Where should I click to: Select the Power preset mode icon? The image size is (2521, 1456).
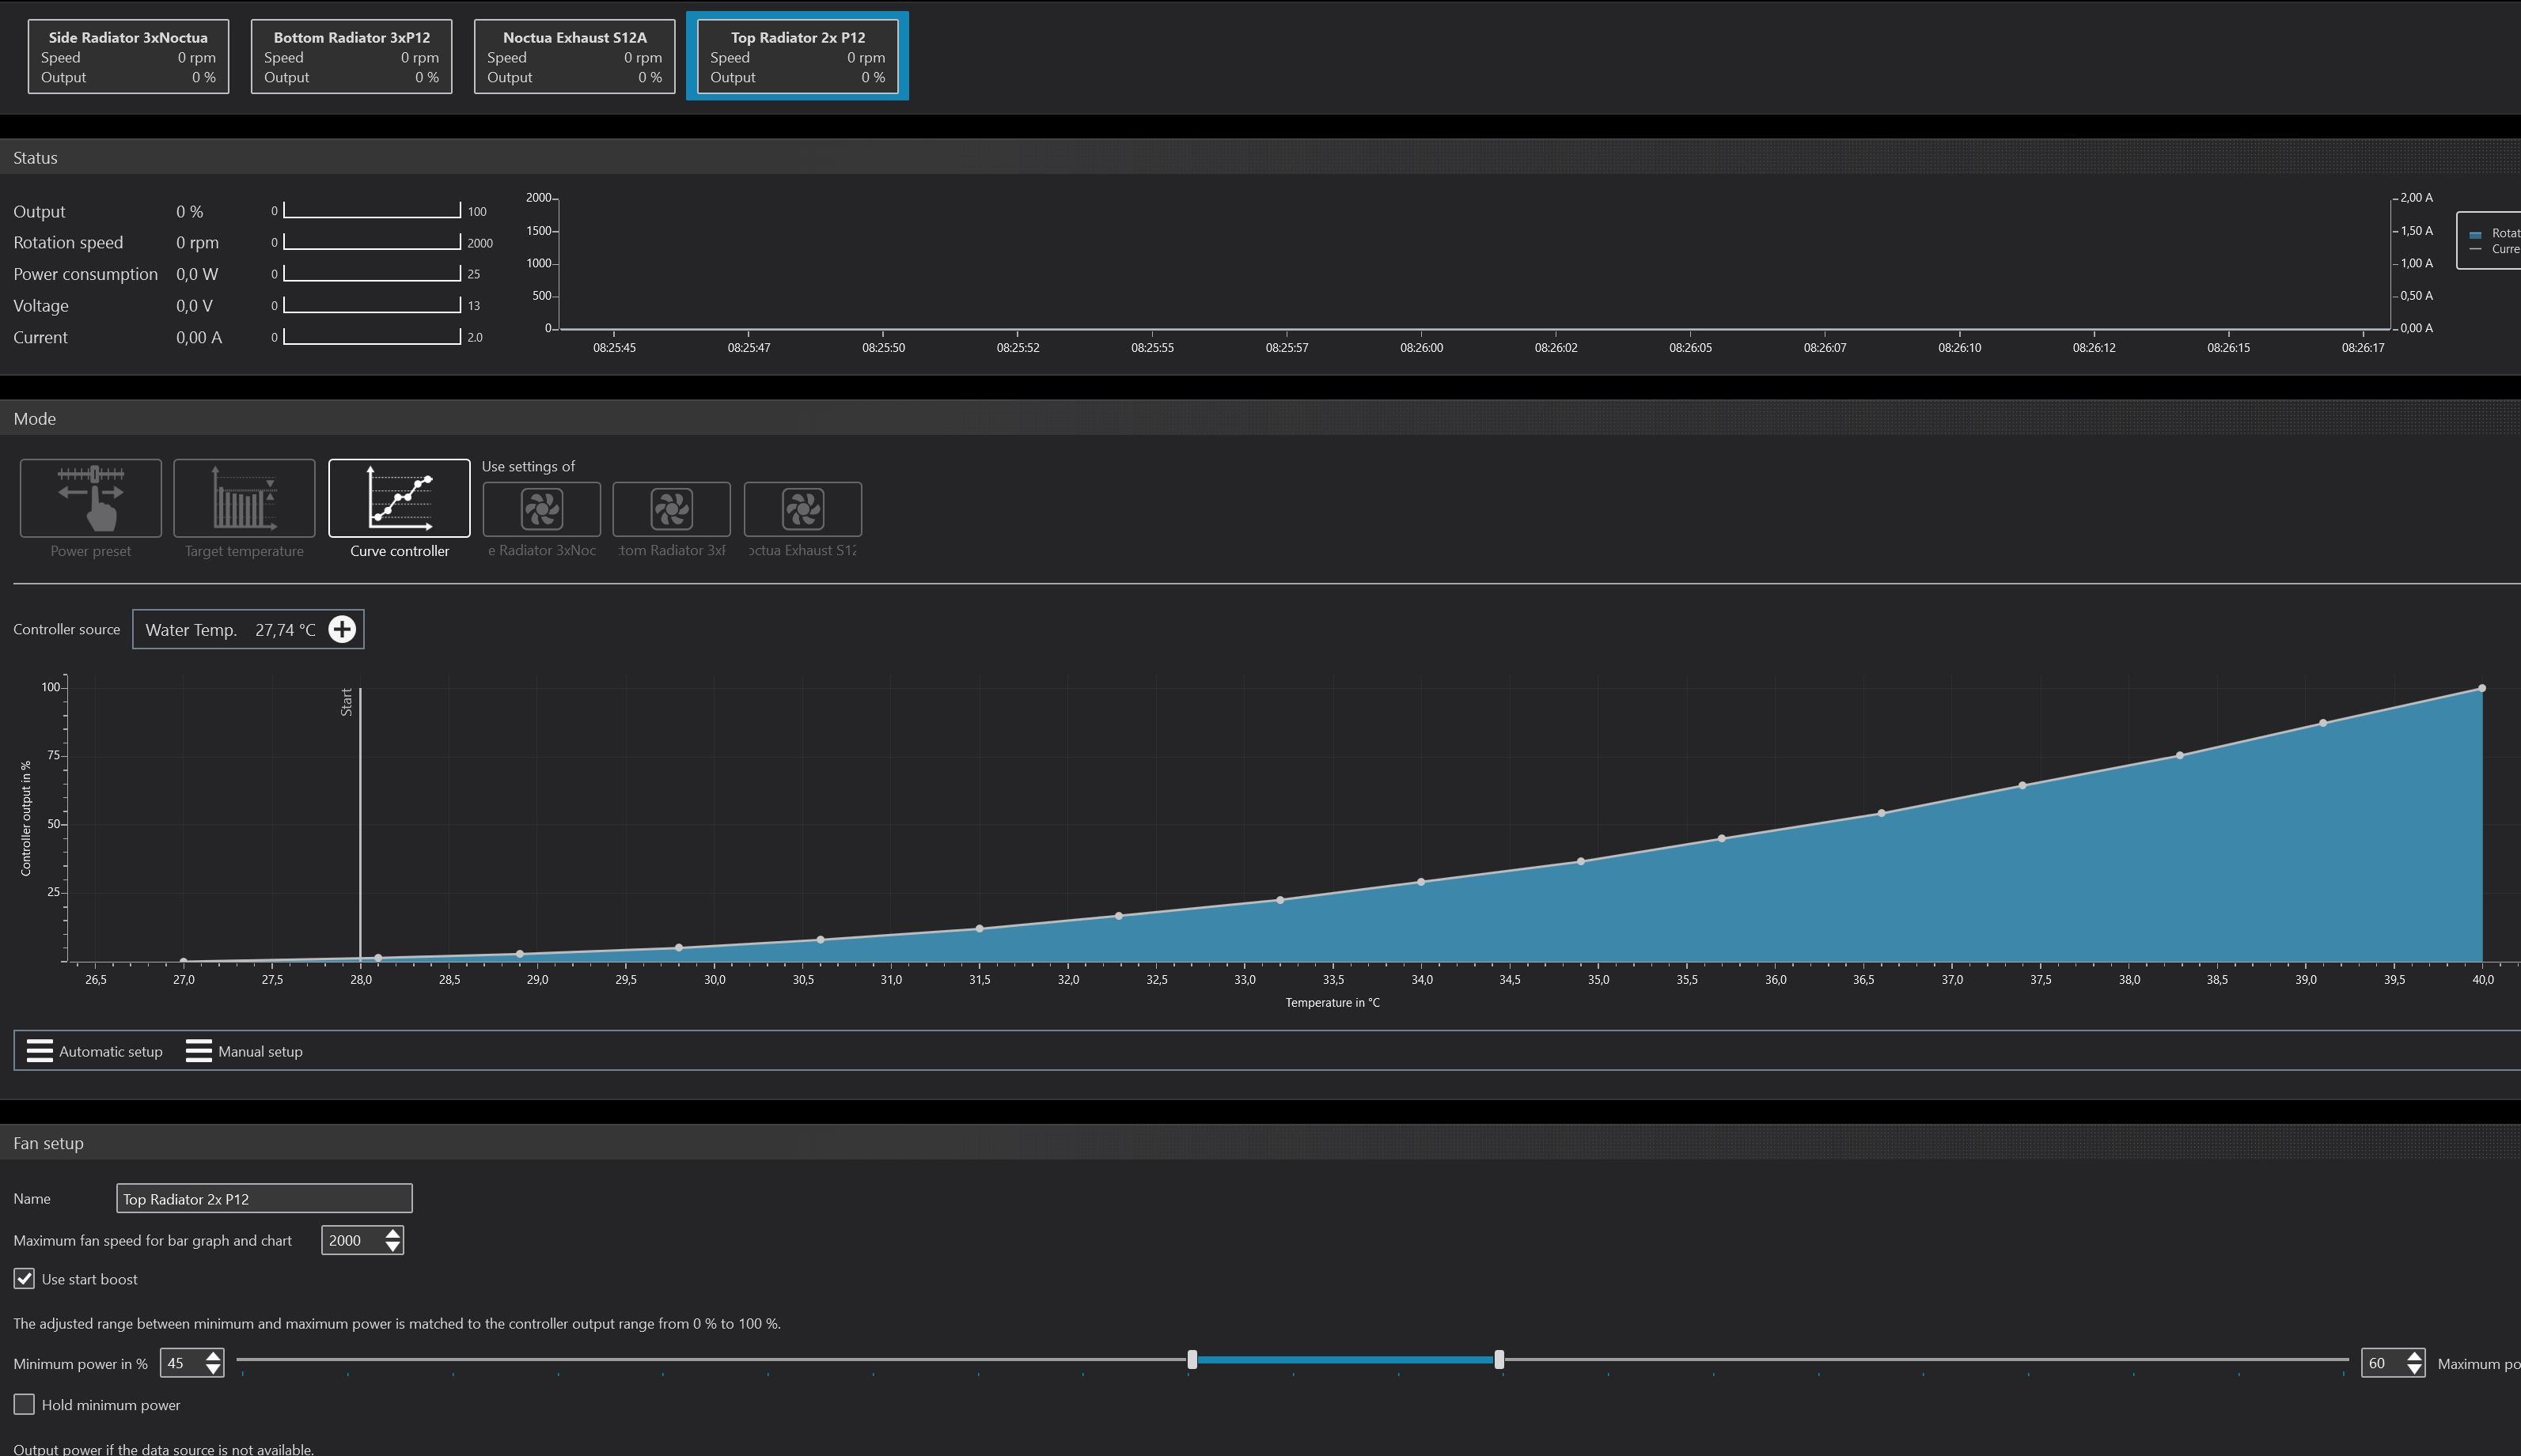pos(90,498)
